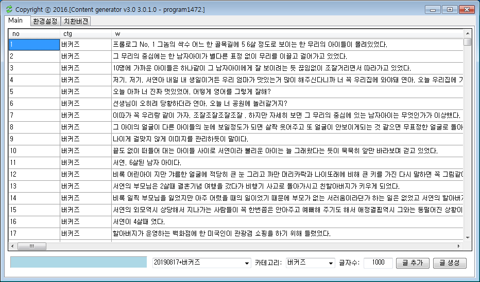This screenshot has height=282, width=480.
Task: Click the light blue progress bar
Action: pyautogui.click(x=78, y=262)
